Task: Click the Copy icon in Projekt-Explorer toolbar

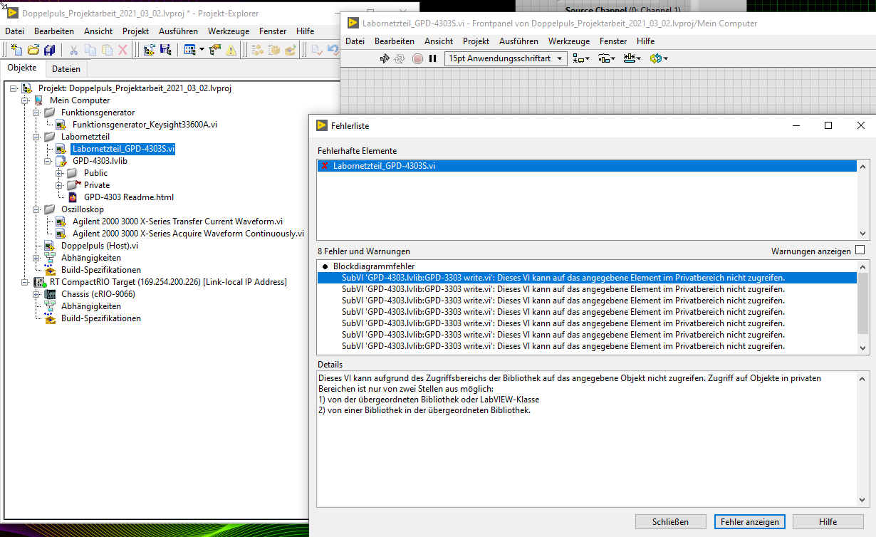Action: tap(90, 50)
